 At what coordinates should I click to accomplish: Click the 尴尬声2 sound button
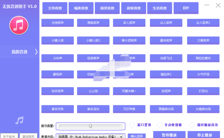point(166,74)
